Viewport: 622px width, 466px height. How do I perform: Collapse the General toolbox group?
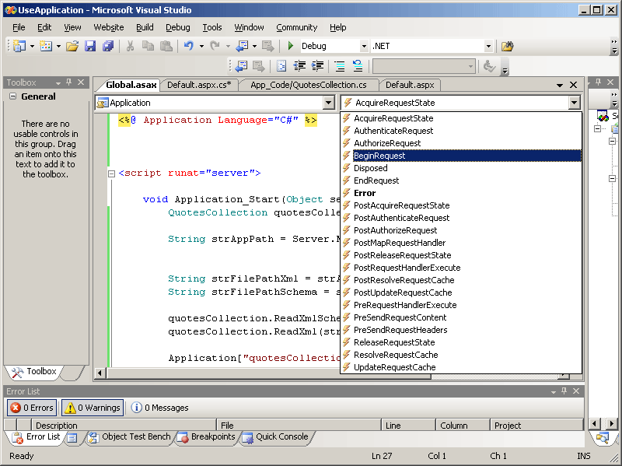point(13,96)
